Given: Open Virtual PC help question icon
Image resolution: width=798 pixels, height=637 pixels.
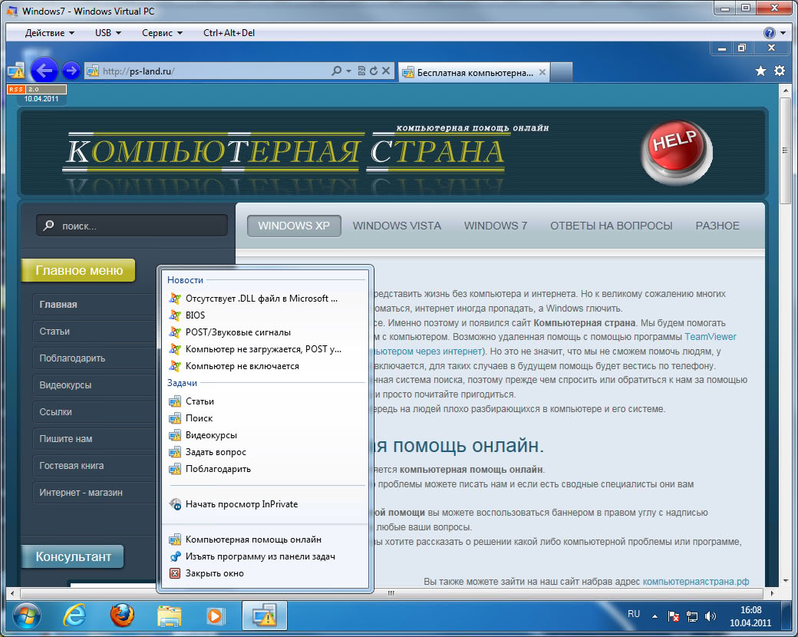Looking at the screenshot, I should pyautogui.click(x=769, y=32).
